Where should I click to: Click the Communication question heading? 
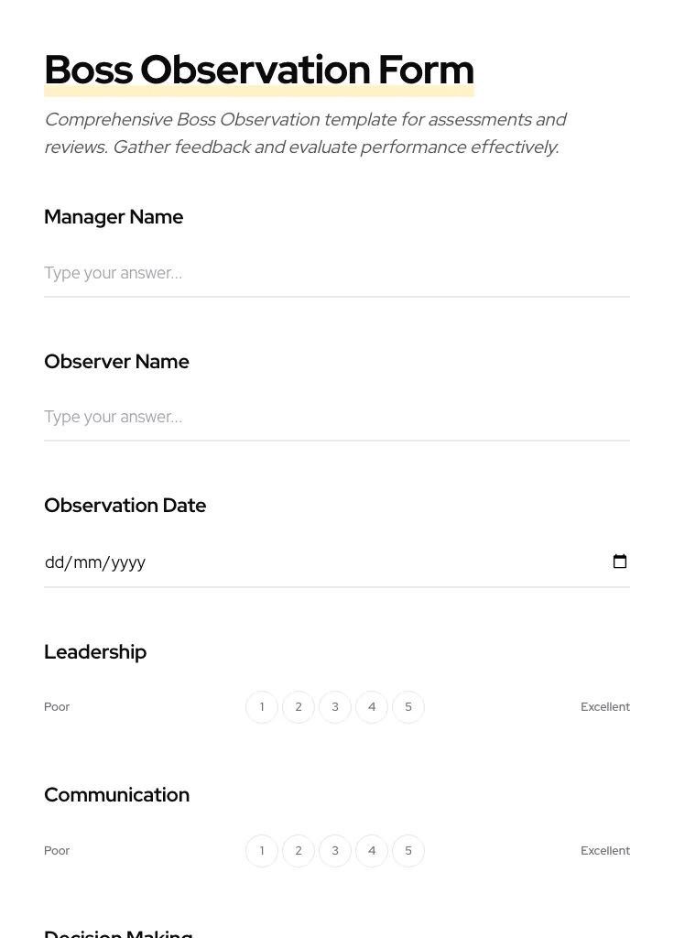click(117, 795)
